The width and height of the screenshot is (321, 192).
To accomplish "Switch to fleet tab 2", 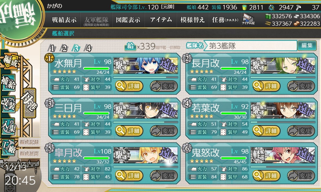I will 64,48.
